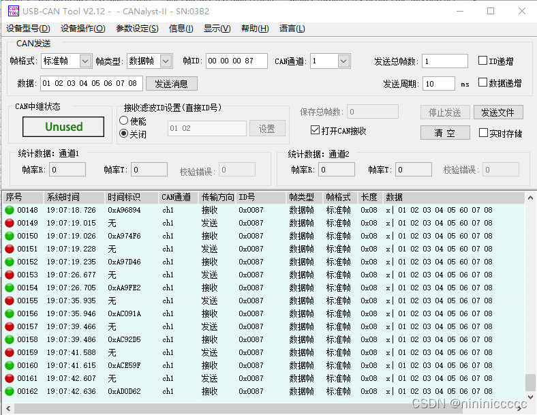Click the 传输方向 column header

click(217, 197)
